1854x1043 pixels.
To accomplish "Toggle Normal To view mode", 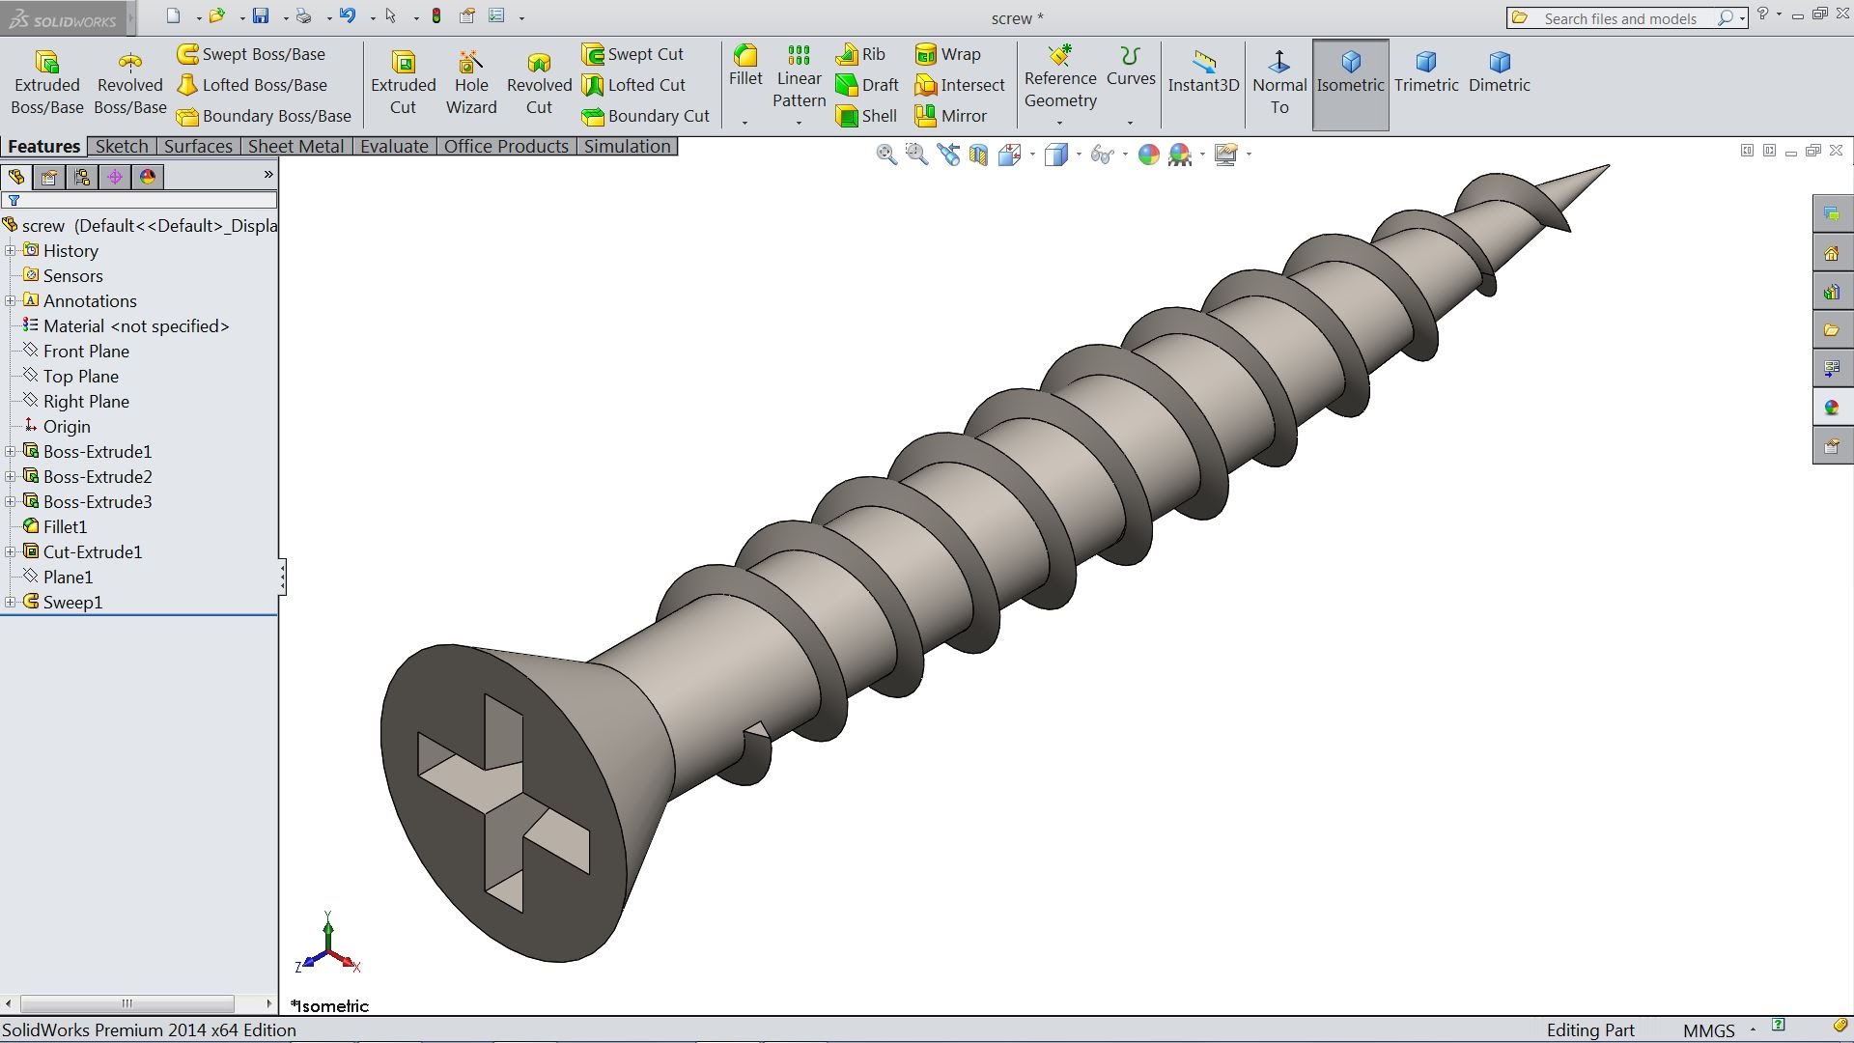I will (1278, 80).
